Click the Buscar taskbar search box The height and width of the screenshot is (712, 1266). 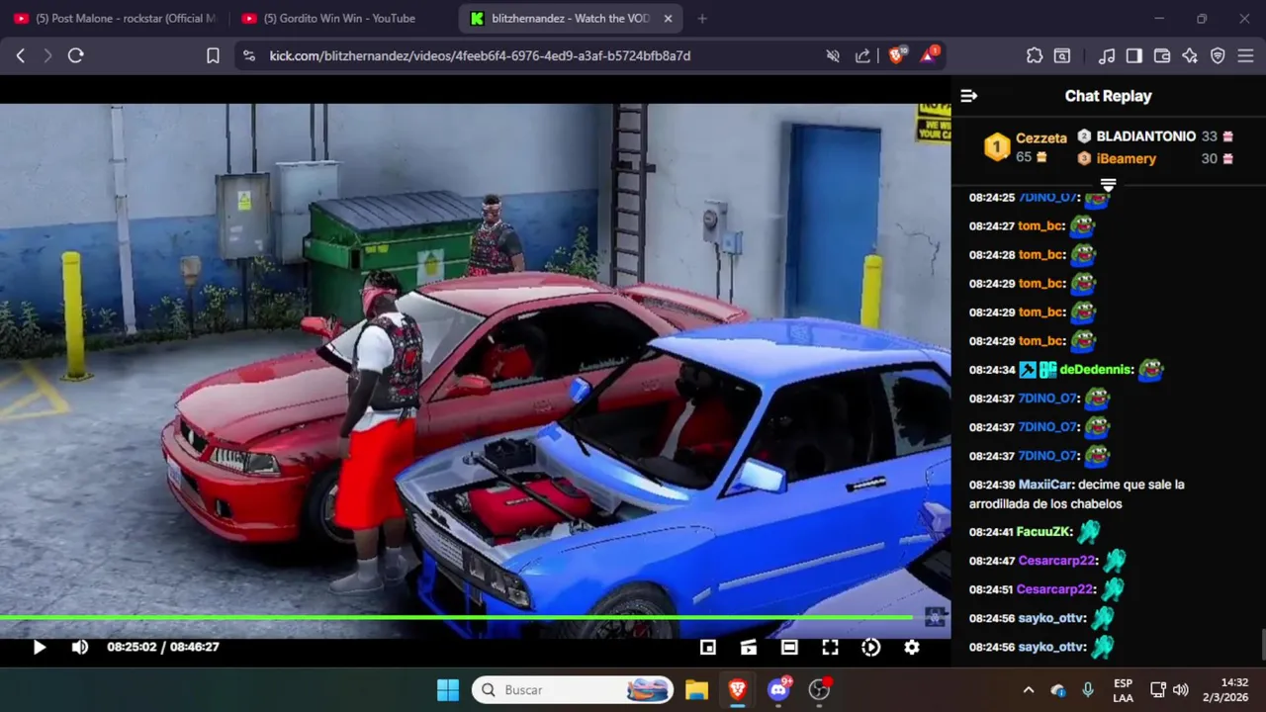point(573,689)
